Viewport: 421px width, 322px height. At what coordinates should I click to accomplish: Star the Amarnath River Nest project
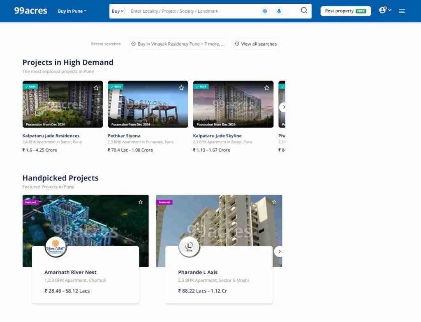(x=141, y=202)
